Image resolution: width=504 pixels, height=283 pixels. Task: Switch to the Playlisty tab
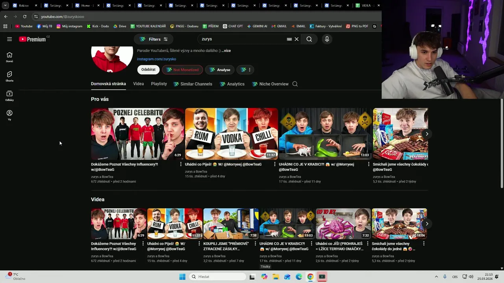click(x=159, y=84)
